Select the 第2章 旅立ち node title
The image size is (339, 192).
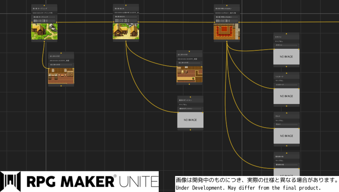pos(120,9)
